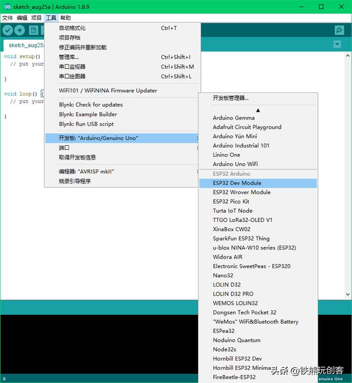This screenshot has width=352, height=383.
Task: Select LOLIN D32 PRO board
Action: pos(258,294)
